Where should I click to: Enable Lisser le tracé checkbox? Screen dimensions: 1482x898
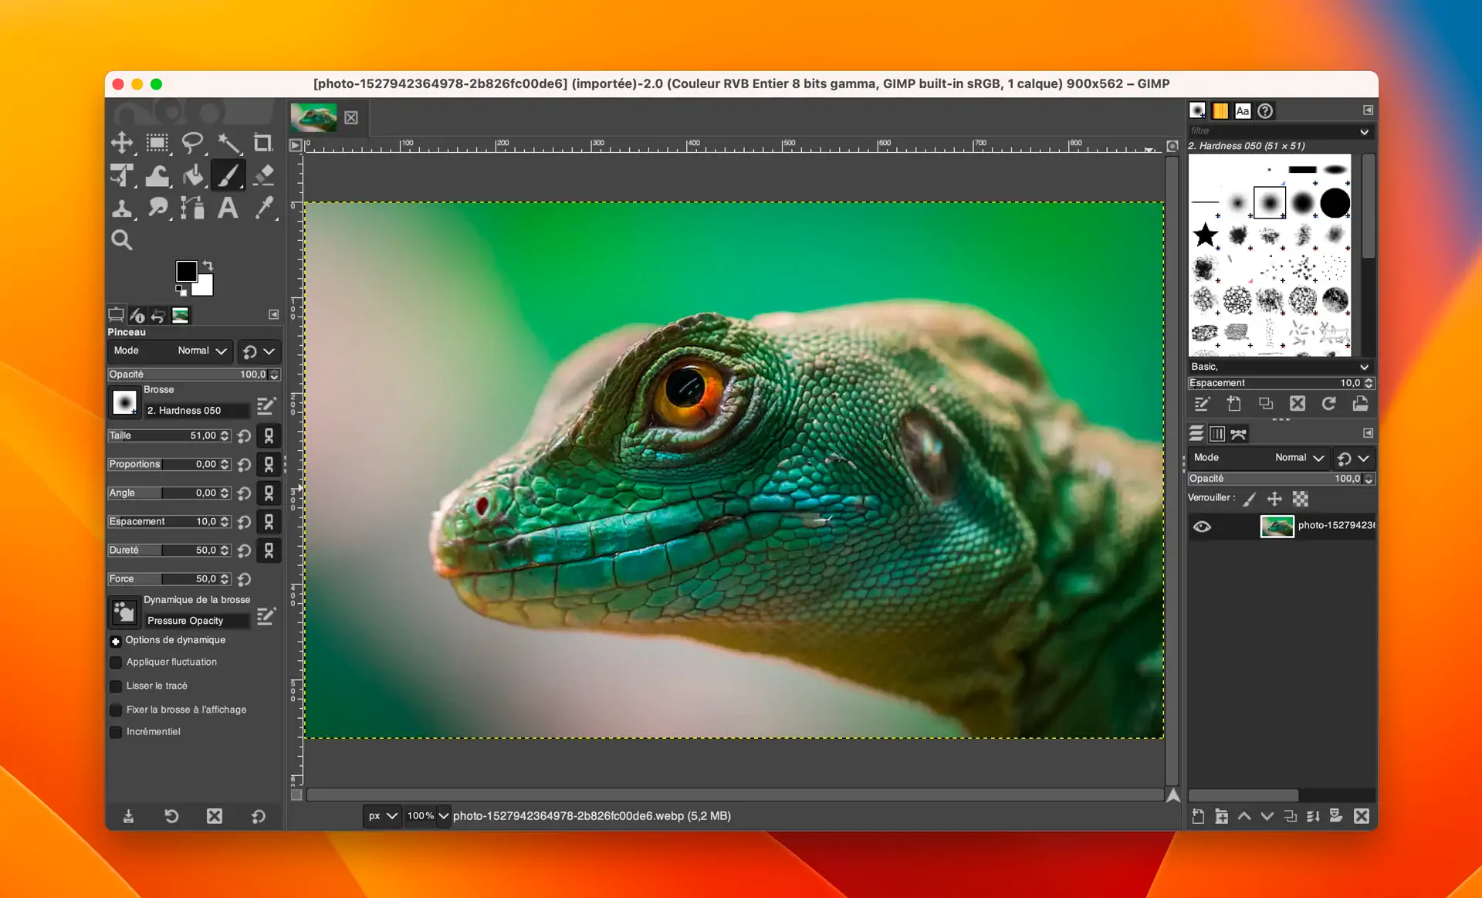[116, 686]
